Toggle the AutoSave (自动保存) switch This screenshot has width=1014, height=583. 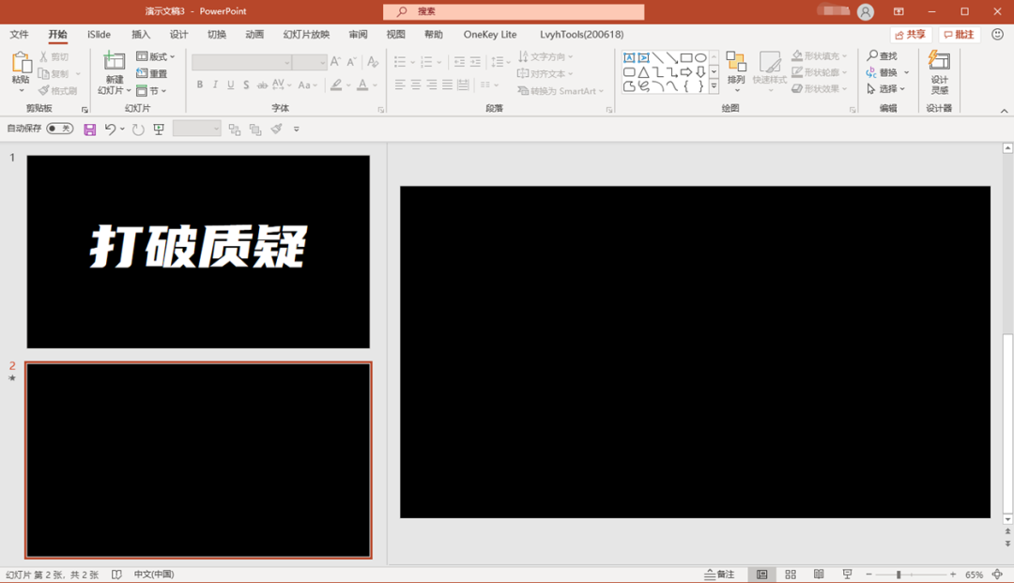[x=60, y=129]
